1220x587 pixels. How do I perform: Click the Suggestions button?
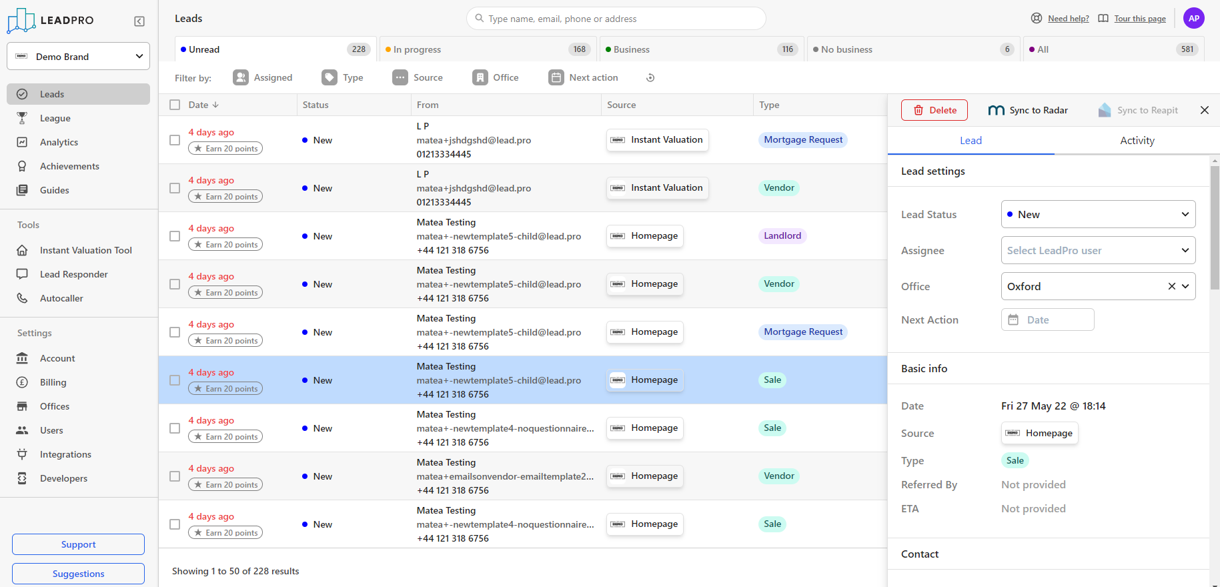pos(78,574)
